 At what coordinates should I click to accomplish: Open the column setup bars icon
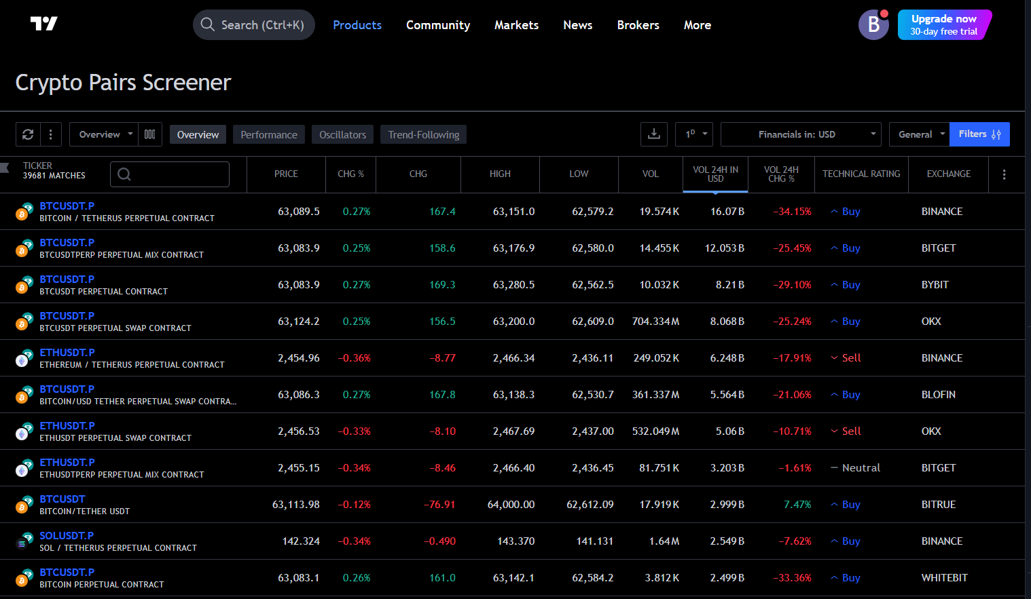(150, 134)
